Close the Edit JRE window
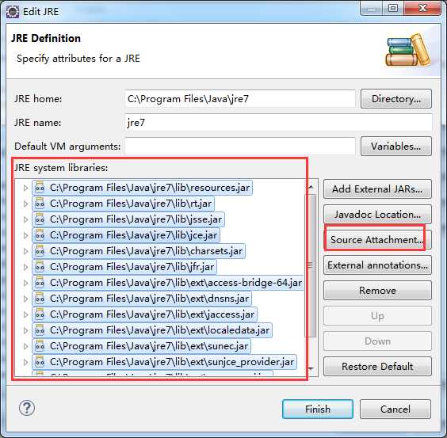 [x=422, y=8]
